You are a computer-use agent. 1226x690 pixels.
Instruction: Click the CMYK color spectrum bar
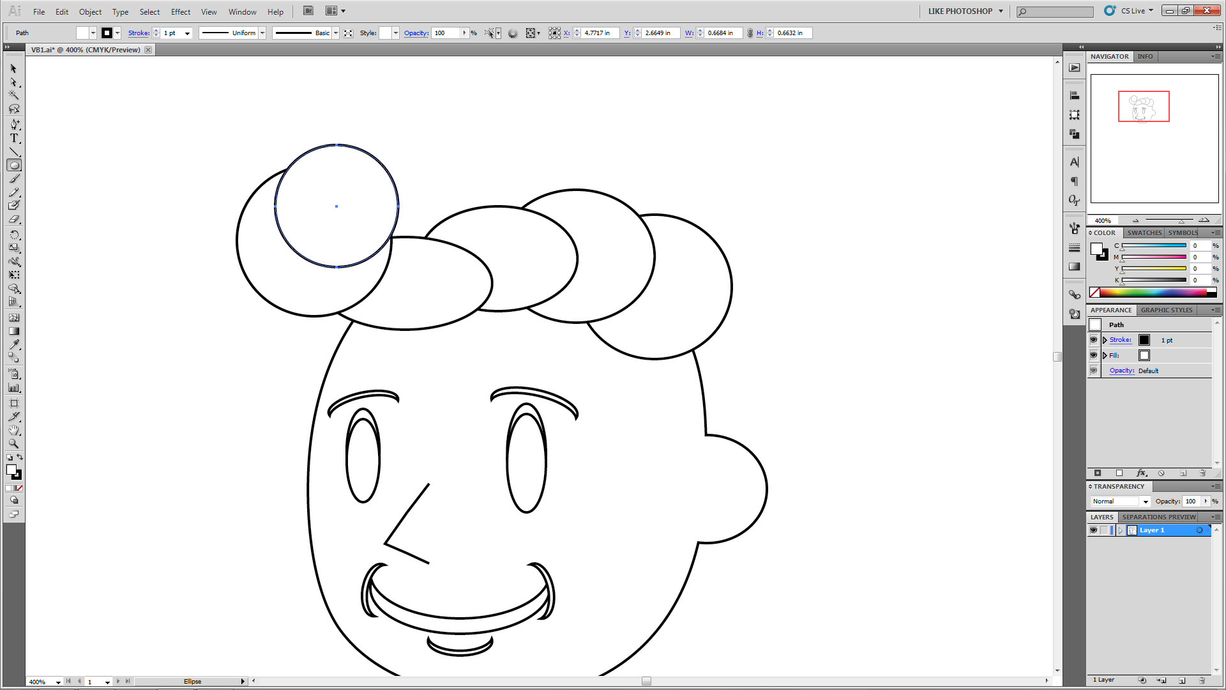pos(1157,293)
